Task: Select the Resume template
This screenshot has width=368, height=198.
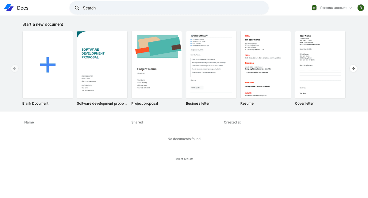Action: (x=266, y=65)
